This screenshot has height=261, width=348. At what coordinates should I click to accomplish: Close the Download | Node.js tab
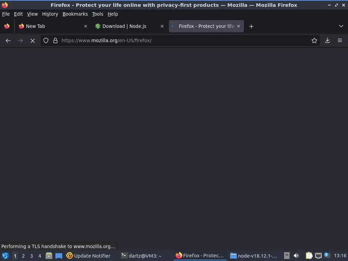pyautogui.click(x=162, y=26)
